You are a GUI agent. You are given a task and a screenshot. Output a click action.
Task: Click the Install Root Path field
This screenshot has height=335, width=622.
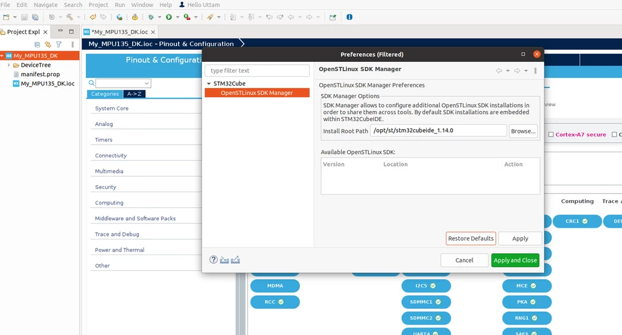(x=438, y=130)
